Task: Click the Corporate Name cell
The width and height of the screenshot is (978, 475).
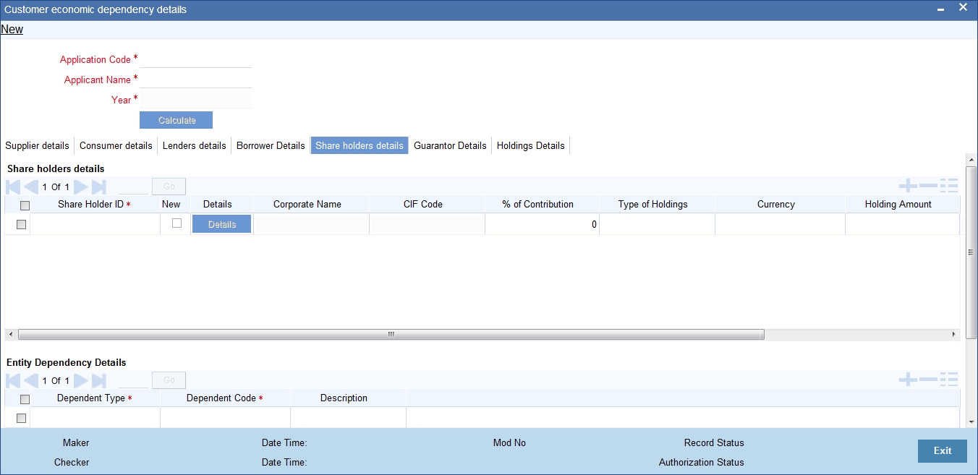Action: (x=311, y=224)
